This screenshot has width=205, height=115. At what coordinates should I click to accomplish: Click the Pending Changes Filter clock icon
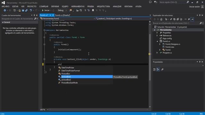pyautogui.click(x=166, y=19)
